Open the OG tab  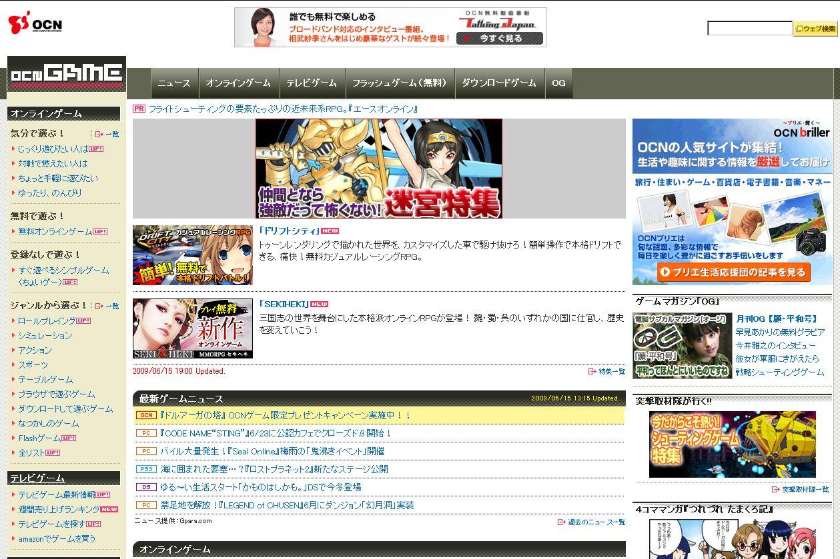559,83
